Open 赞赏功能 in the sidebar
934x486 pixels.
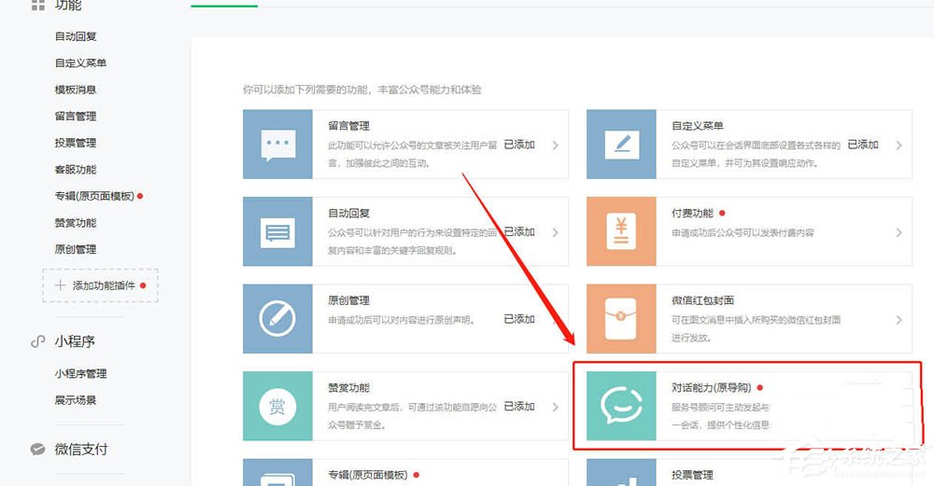[75, 222]
